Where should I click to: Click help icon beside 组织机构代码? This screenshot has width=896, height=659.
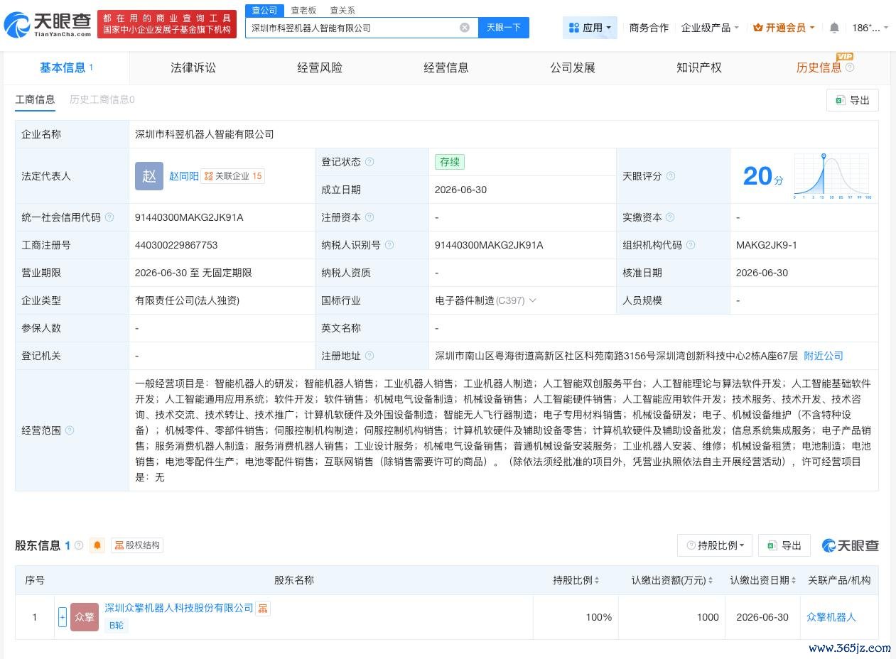pyautogui.click(x=691, y=245)
